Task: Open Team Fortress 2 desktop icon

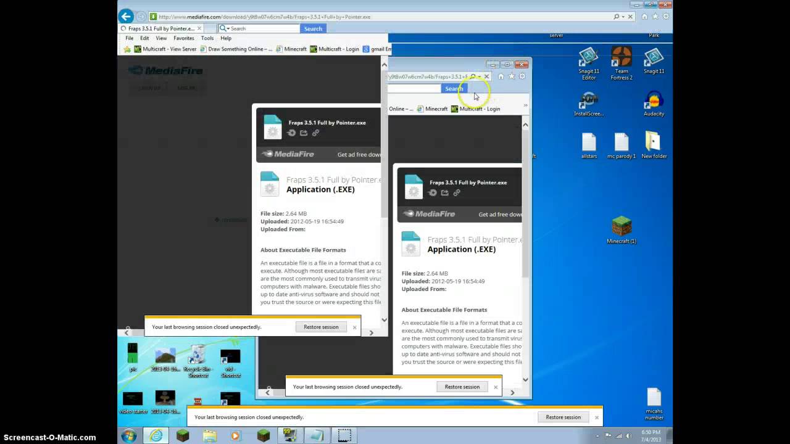Action: click(x=621, y=64)
